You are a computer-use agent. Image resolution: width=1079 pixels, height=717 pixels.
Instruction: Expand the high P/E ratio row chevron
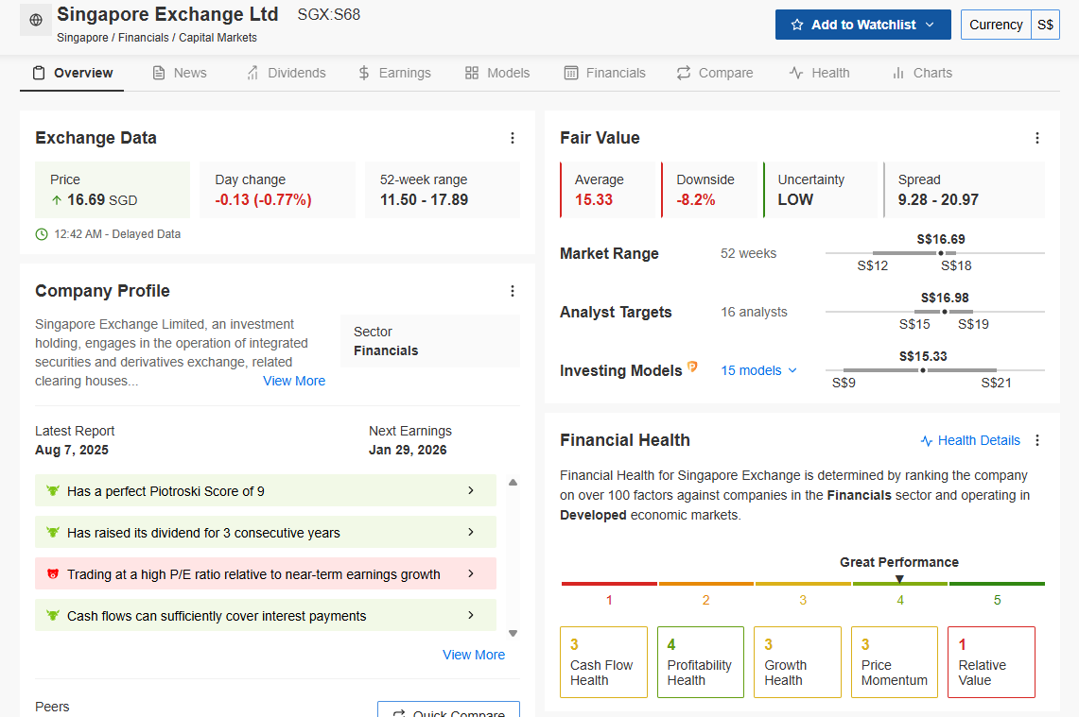click(x=471, y=573)
